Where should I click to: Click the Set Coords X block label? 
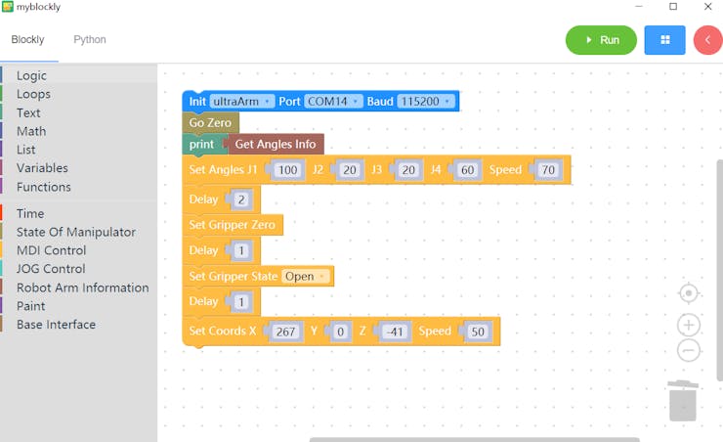222,331
